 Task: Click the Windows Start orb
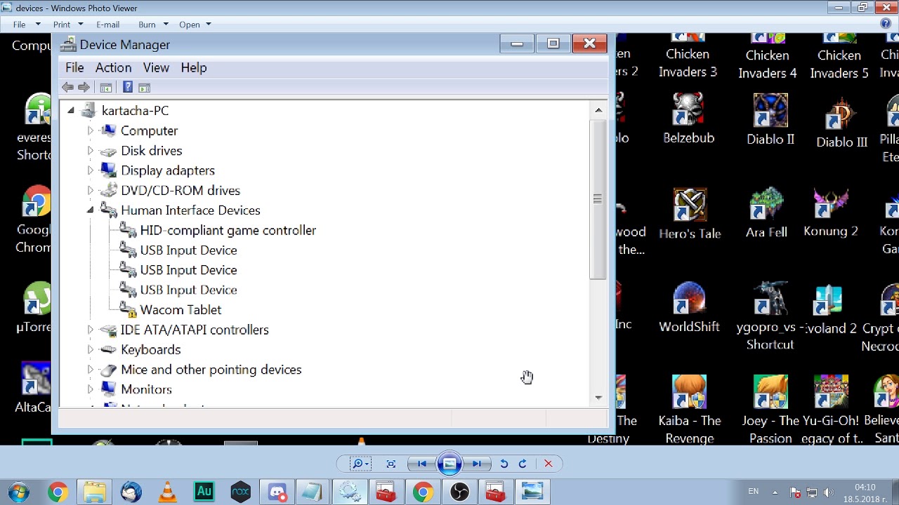point(19,492)
